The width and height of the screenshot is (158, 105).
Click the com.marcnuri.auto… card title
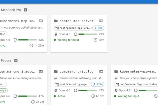pyautogui.click(x=18, y=71)
